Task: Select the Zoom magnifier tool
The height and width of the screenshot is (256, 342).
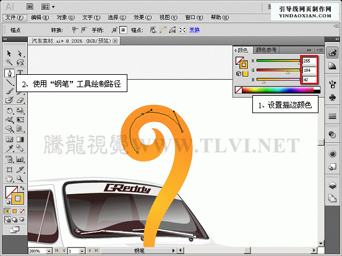Action: pyautogui.click(x=20, y=179)
